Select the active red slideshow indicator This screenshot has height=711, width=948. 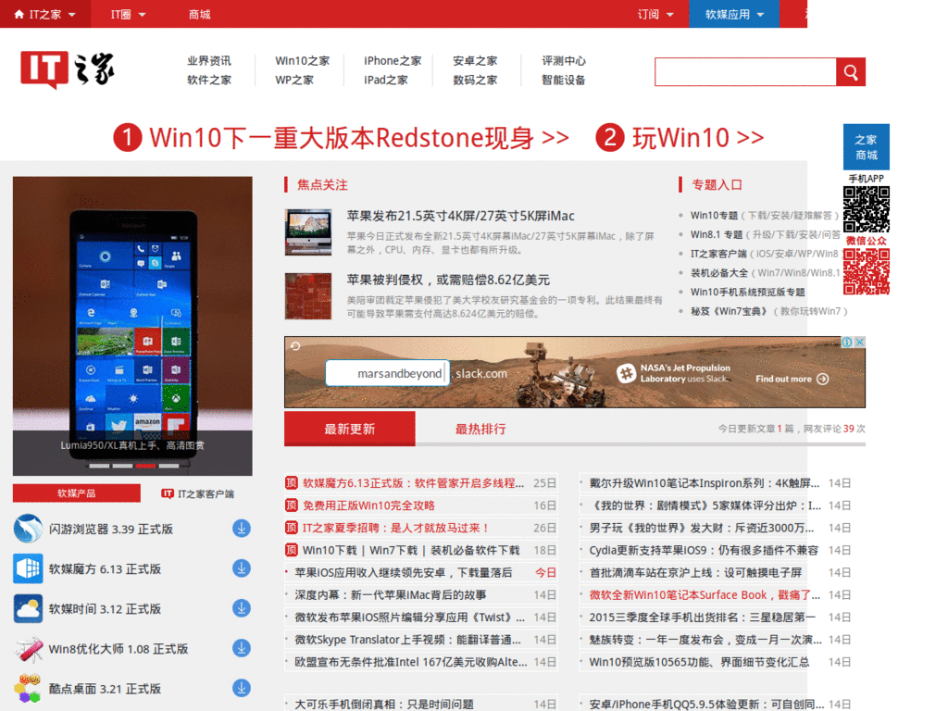click(x=145, y=466)
